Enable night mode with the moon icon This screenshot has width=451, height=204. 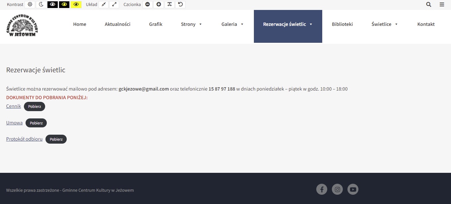[x=41, y=5]
